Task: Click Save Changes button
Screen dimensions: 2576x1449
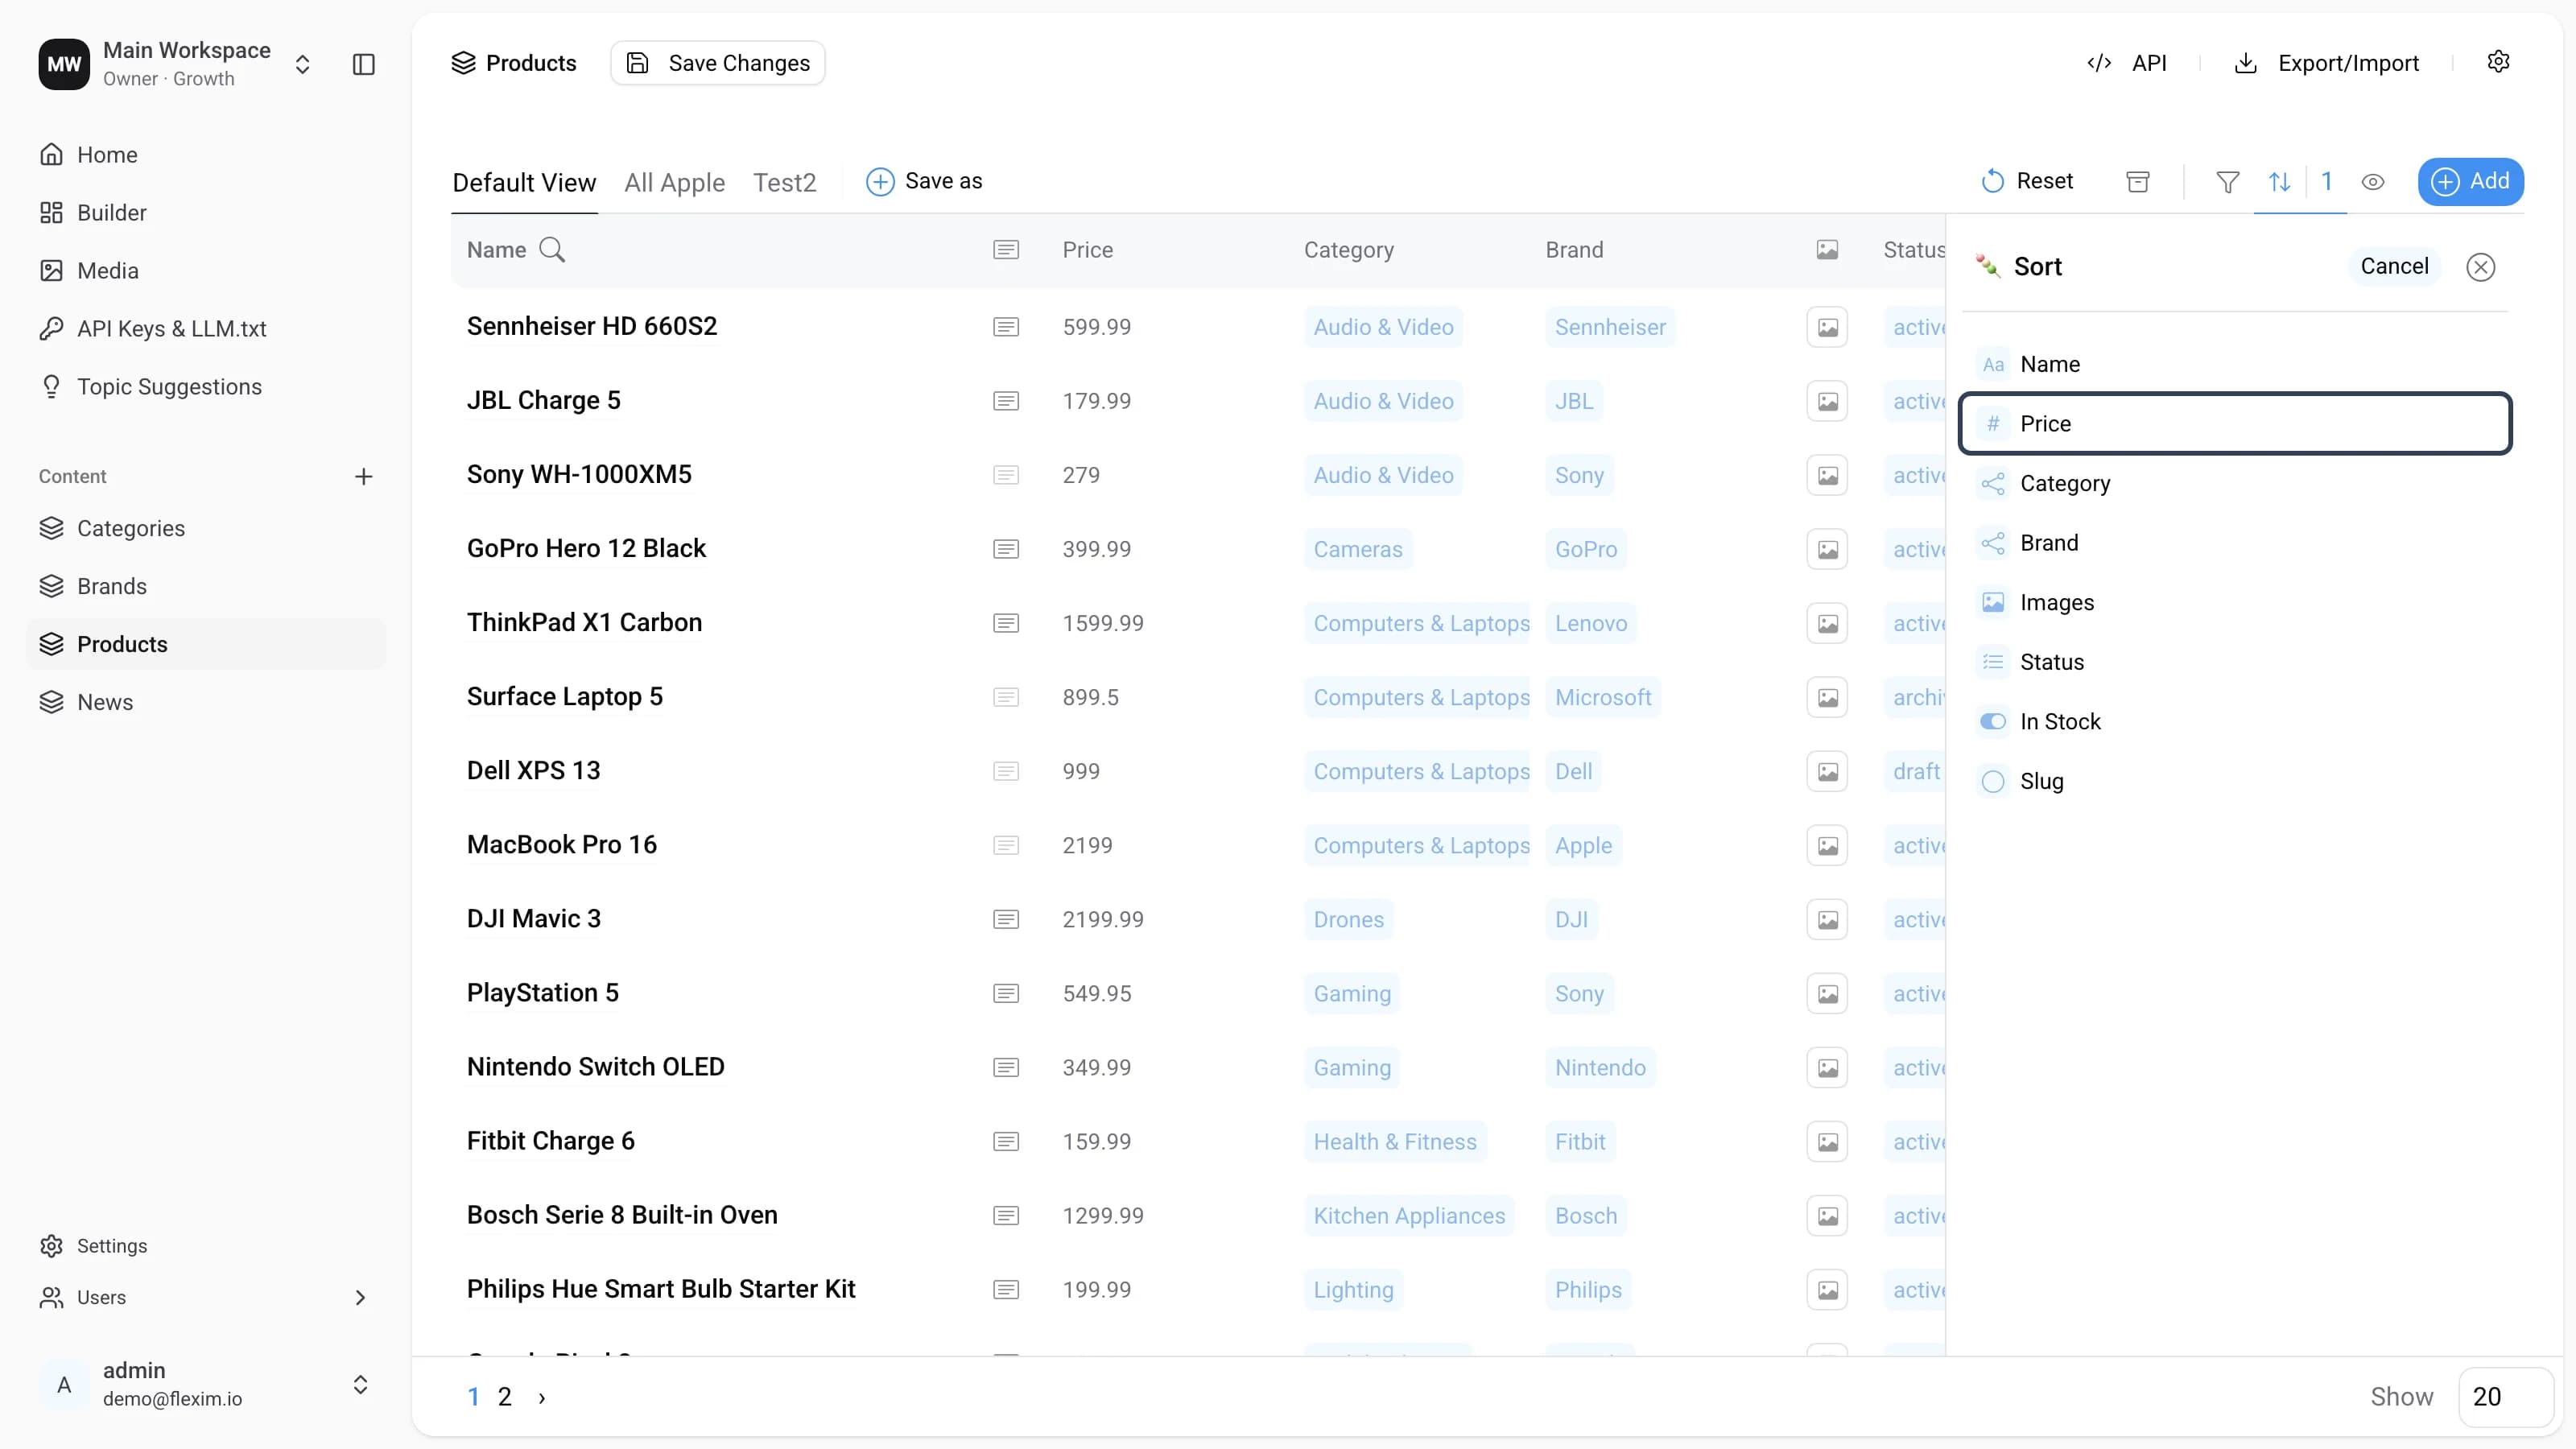Action: point(718,63)
